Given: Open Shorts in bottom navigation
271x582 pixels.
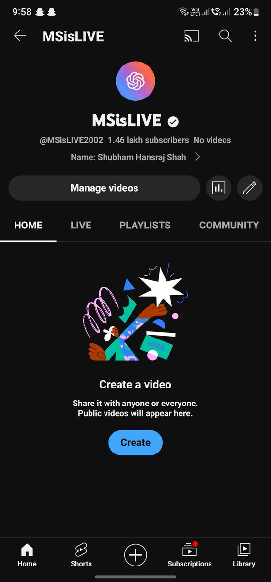Looking at the screenshot, I should (81, 555).
